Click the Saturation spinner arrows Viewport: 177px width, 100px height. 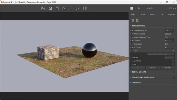click(x=173, y=44)
